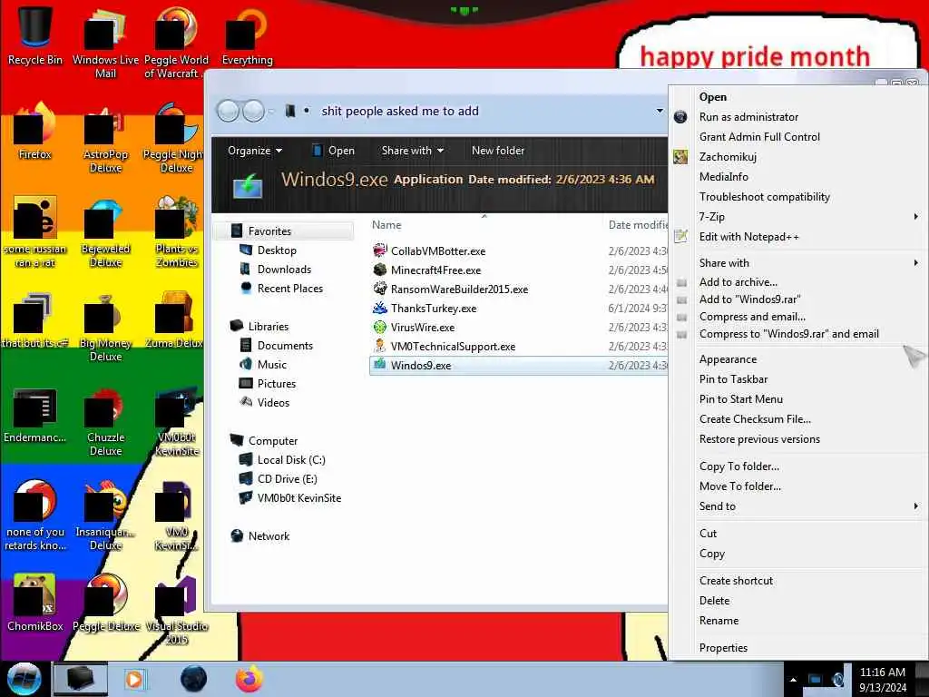Expand the 7-Zip submenu arrow
Viewport: 929px width, 697px height.
point(916,216)
